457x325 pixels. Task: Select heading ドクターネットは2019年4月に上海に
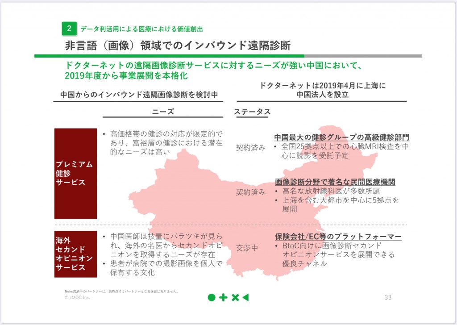[x=322, y=85]
